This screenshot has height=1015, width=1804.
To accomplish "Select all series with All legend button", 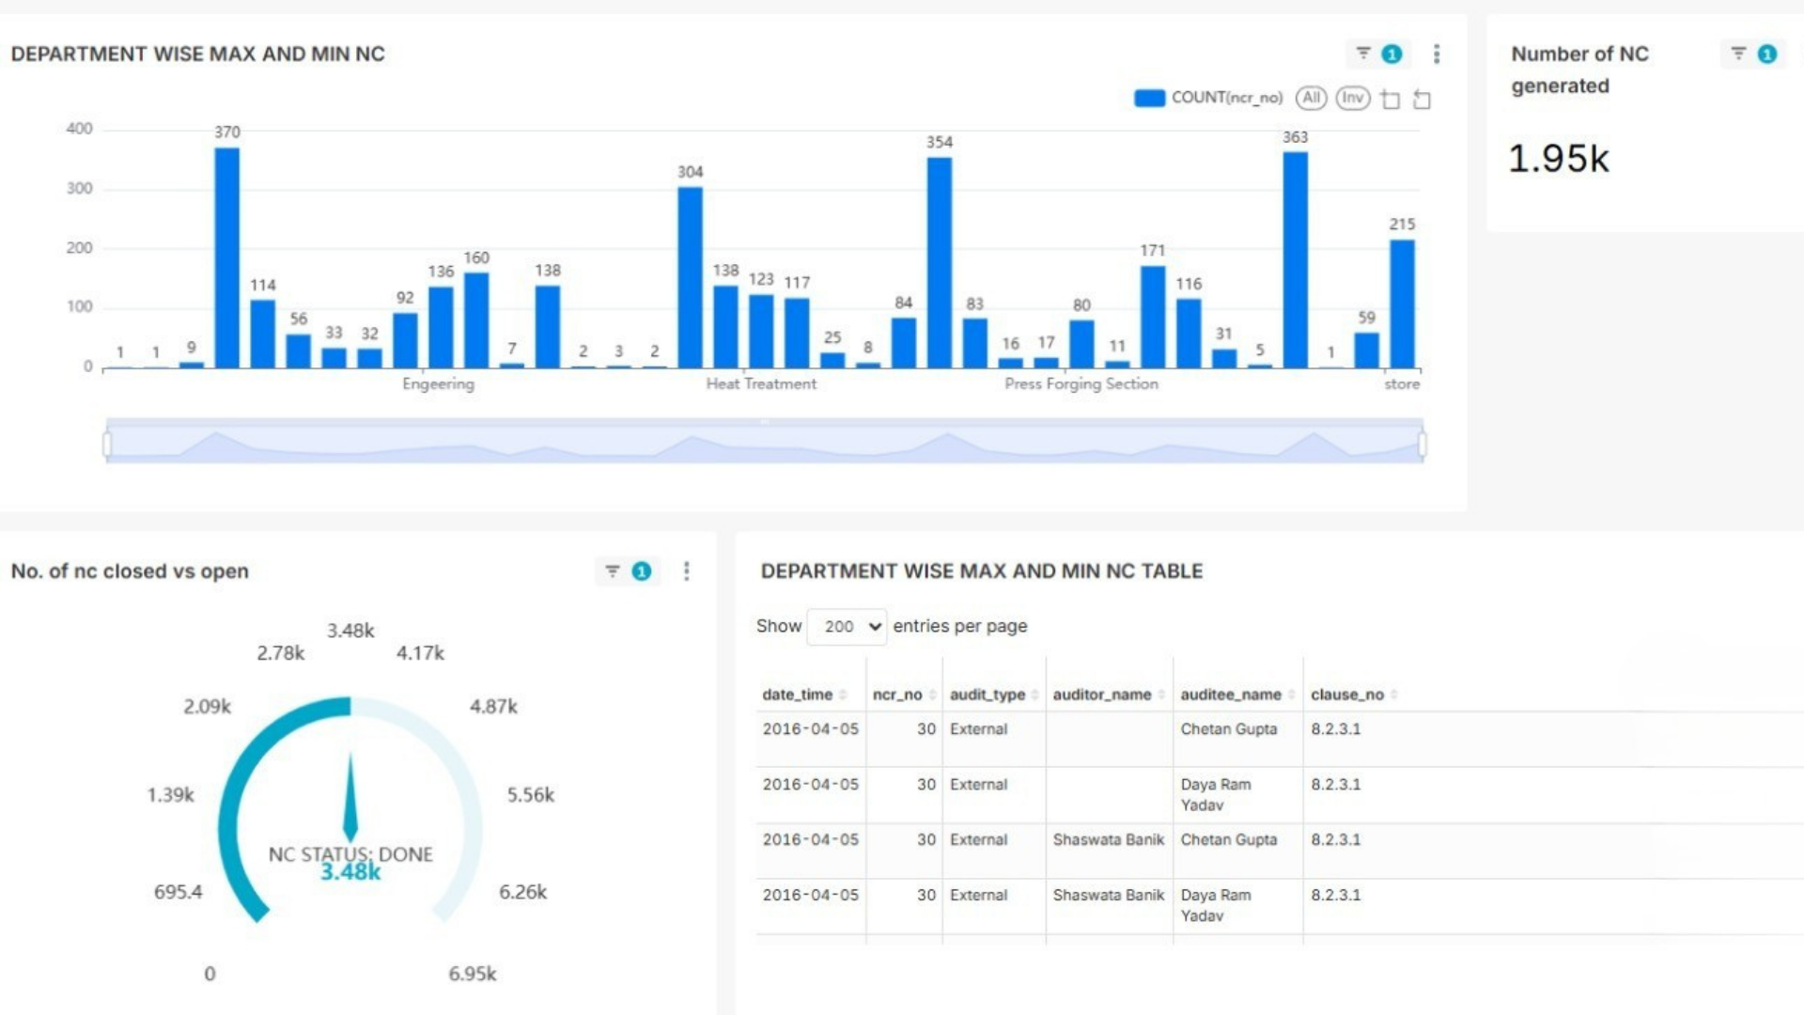I will [x=1311, y=98].
